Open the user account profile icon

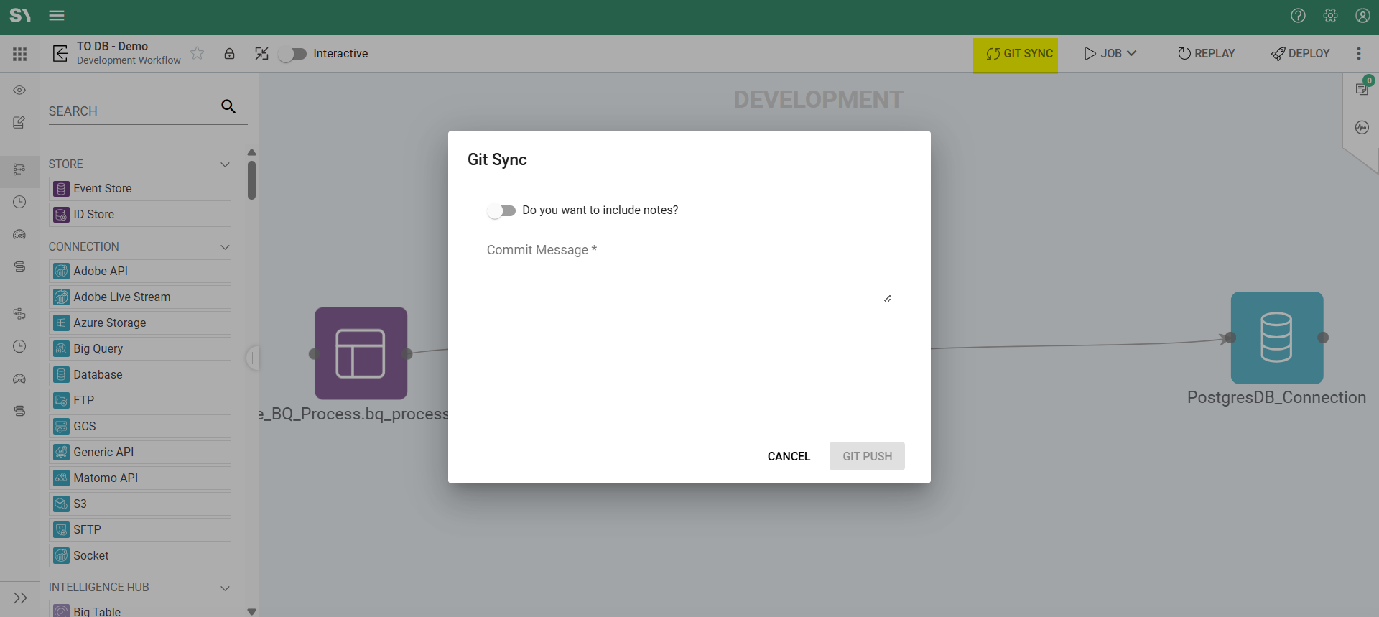click(1362, 16)
